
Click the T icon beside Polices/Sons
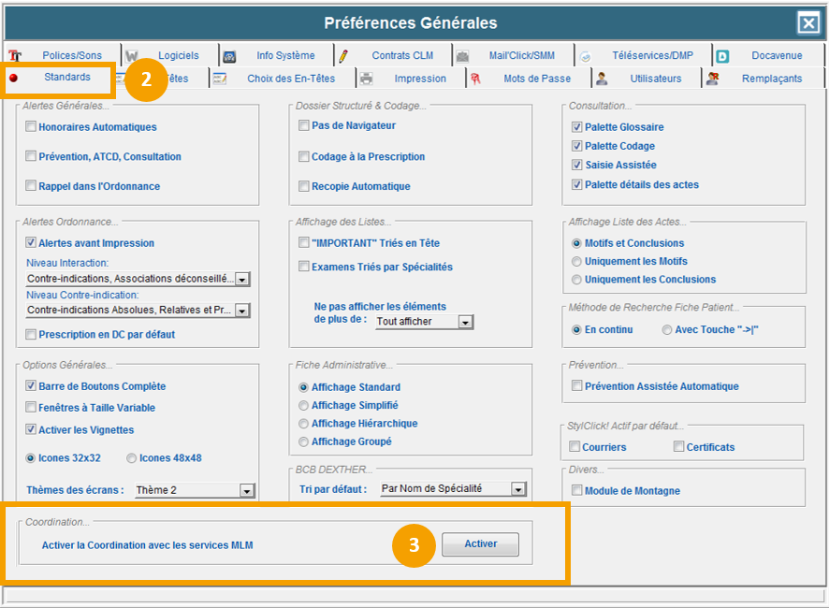(x=15, y=56)
